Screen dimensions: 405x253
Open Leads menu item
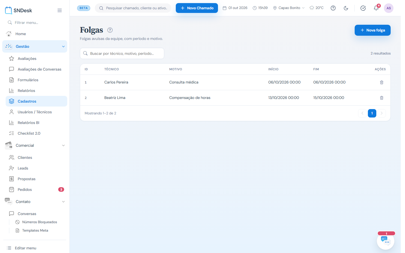[37, 168]
